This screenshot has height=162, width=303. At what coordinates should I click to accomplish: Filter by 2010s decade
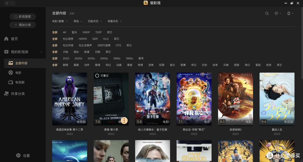(x=91, y=58)
